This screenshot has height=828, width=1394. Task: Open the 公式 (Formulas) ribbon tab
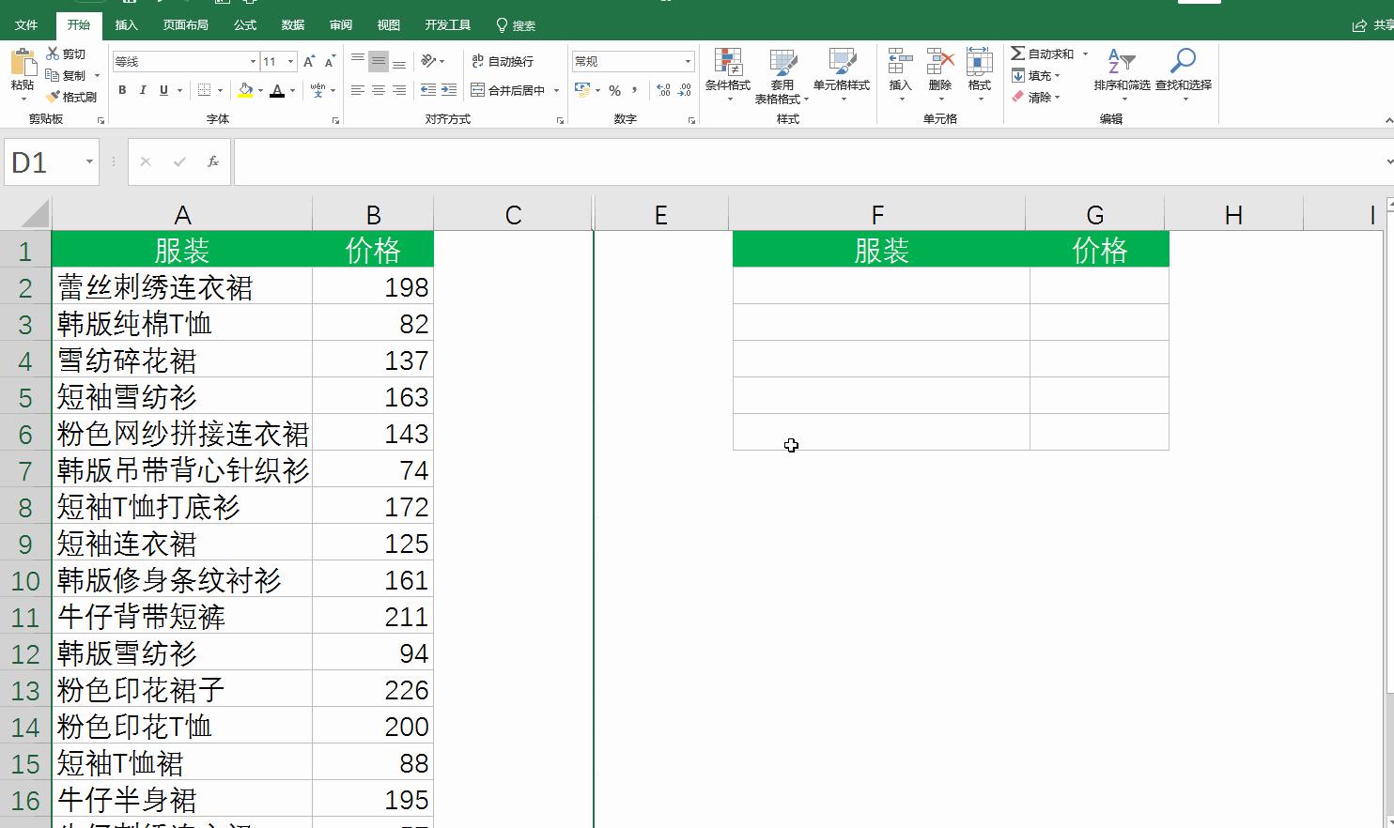[x=245, y=25]
